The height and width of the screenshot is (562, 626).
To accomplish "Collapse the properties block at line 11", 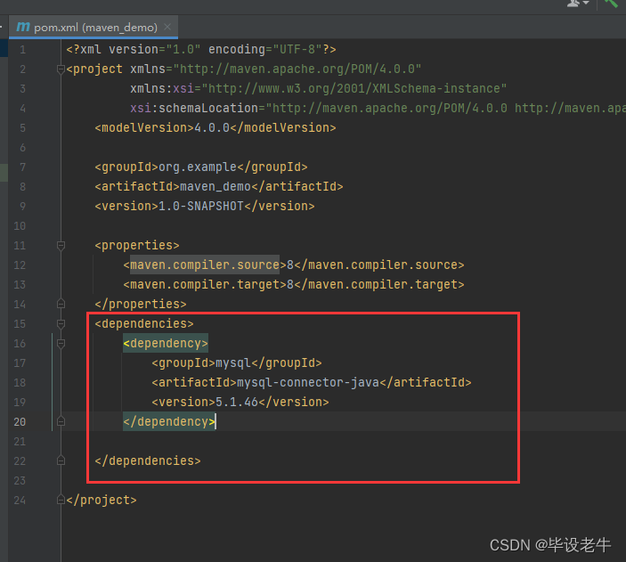I will pyautogui.click(x=61, y=246).
